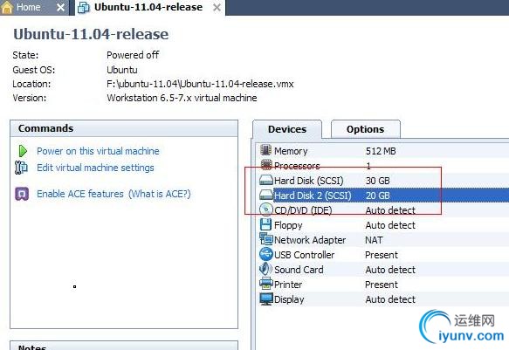Select the Display device label

coord(289,299)
